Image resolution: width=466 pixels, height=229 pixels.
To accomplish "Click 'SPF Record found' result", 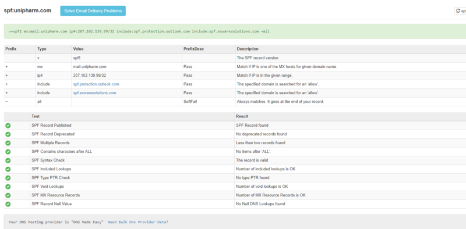I will click(252, 126).
